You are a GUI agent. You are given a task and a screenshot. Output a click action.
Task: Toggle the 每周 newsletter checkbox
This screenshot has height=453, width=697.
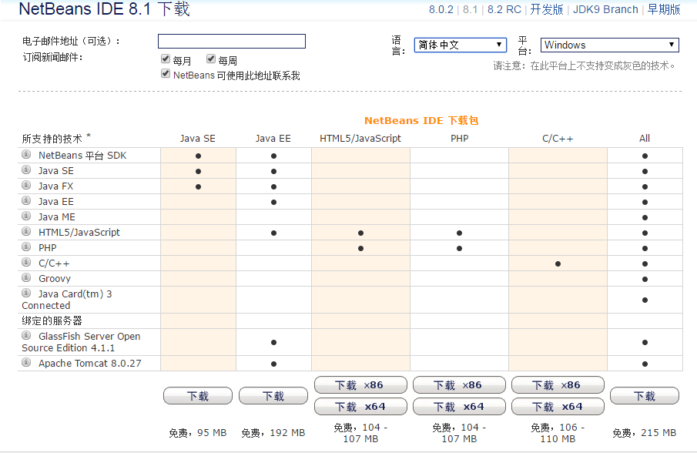(211, 59)
